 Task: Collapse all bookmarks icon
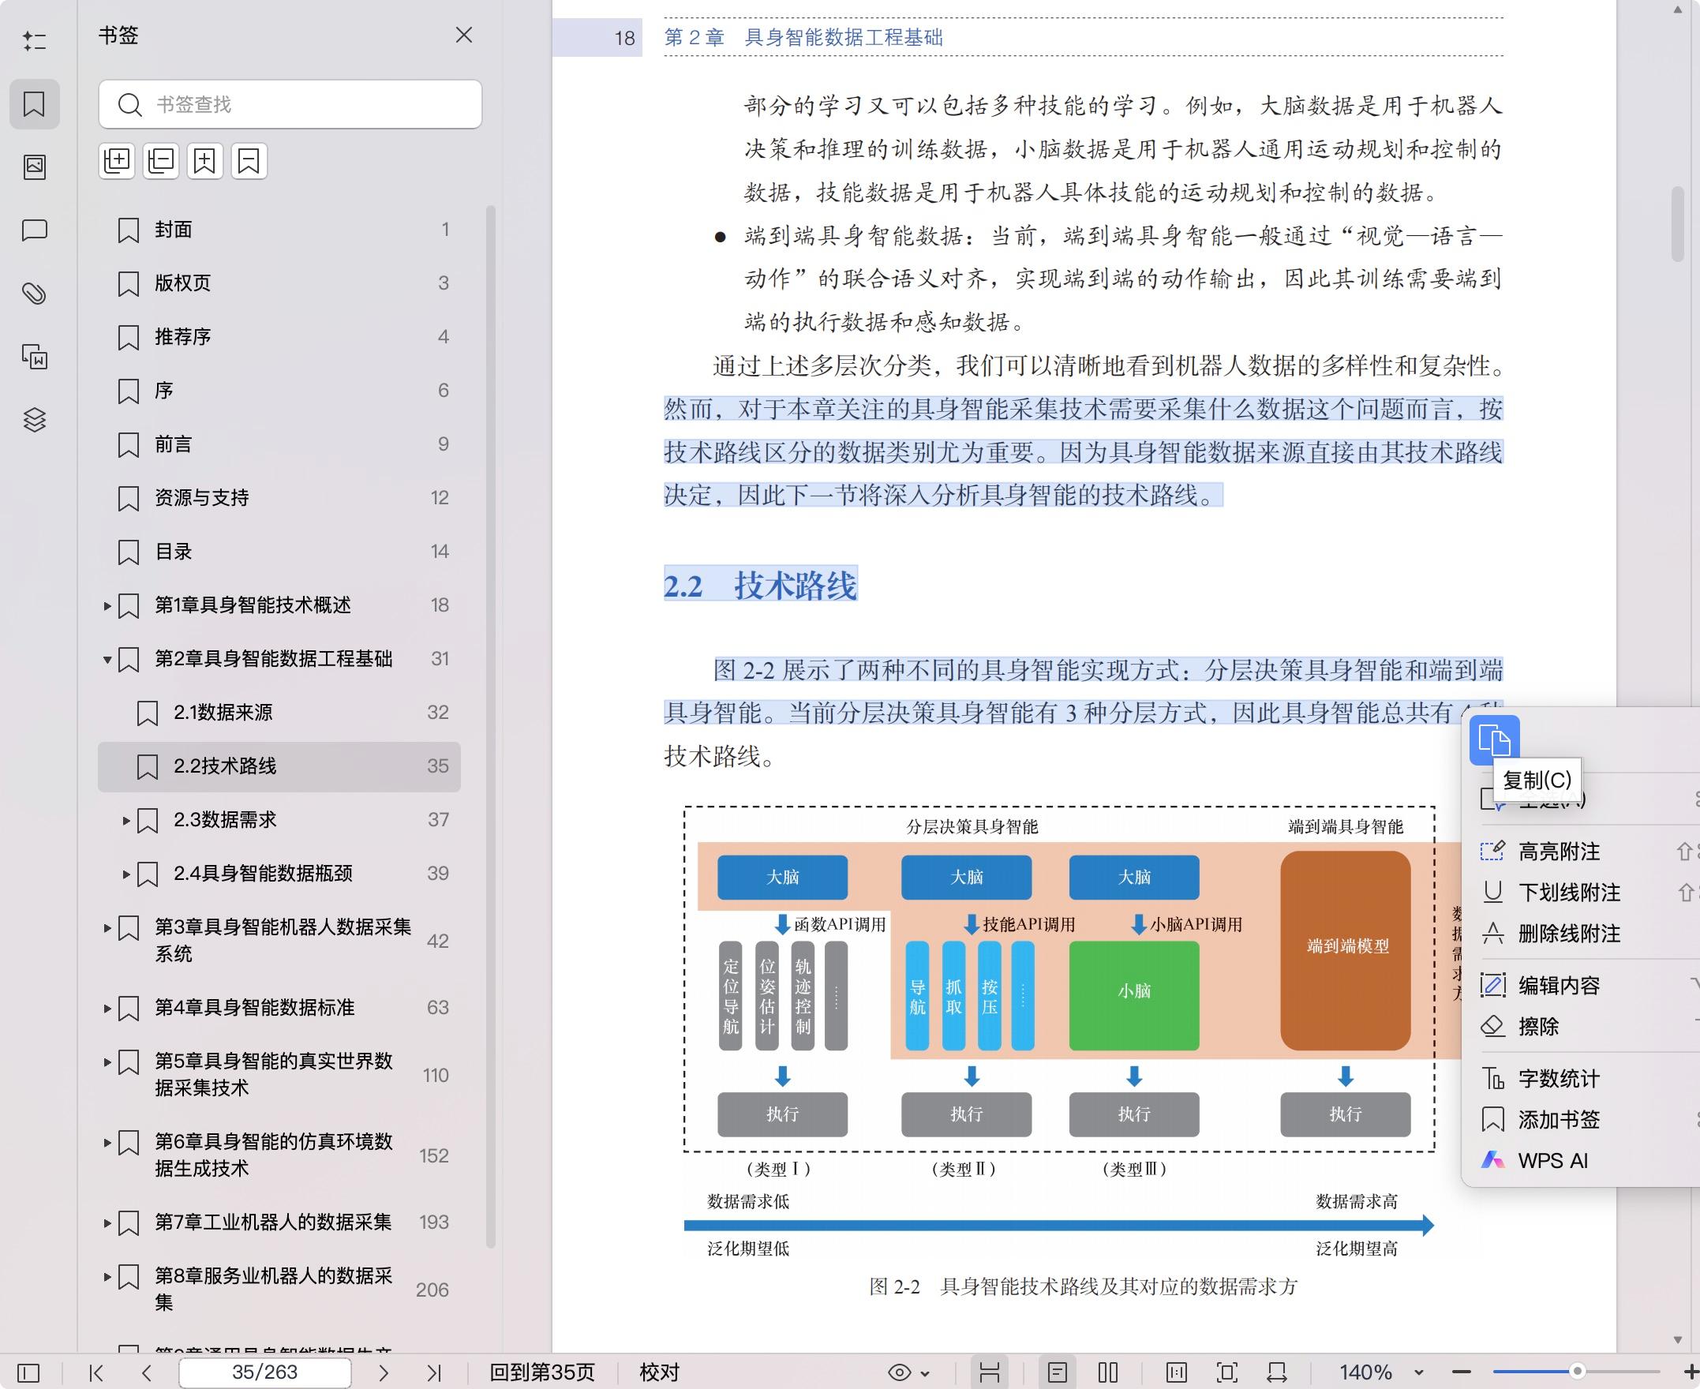(x=161, y=161)
